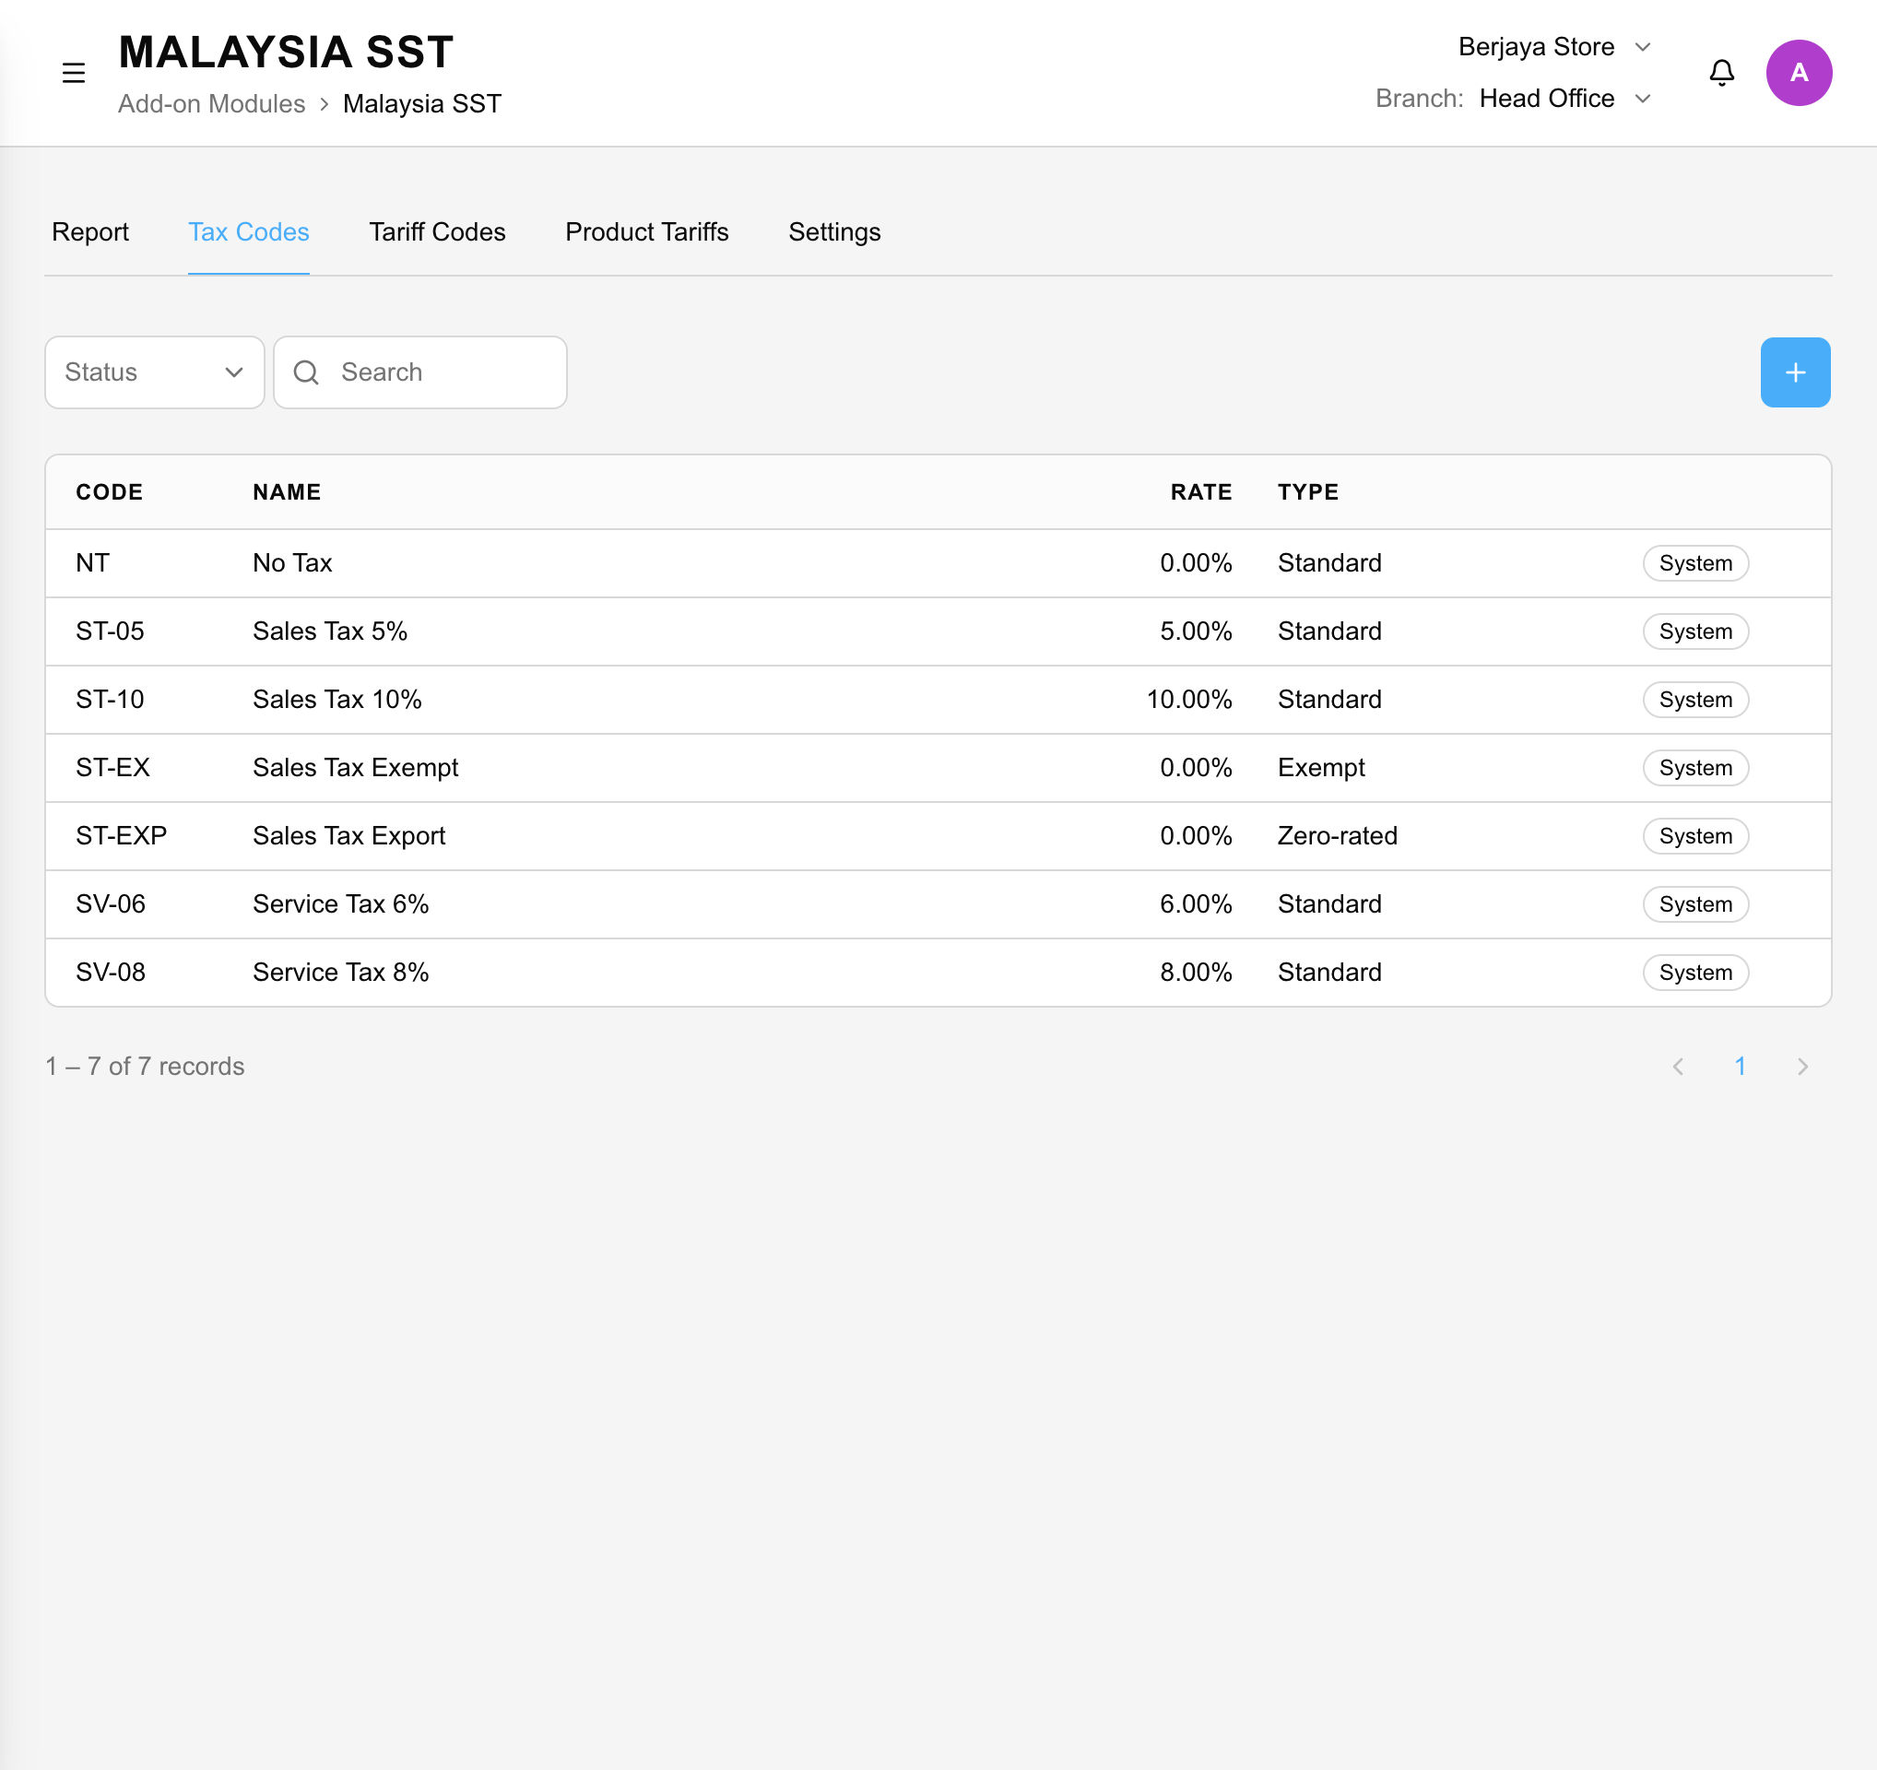Go to the next page arrow

1802,1066
